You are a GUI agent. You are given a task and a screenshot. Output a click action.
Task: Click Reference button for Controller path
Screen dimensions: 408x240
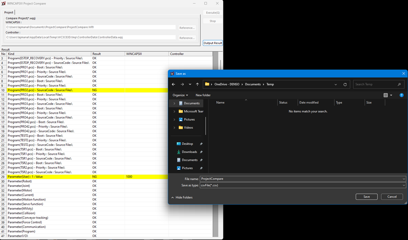pyautogui.click(x=187, y=38)
